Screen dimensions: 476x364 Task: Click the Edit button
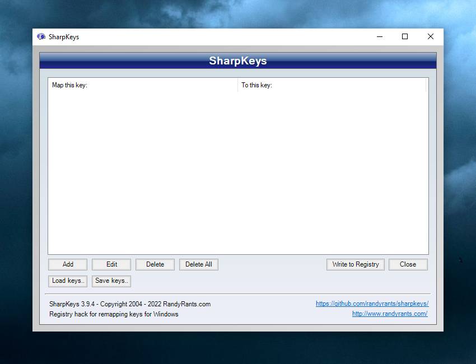click(111, 264)
